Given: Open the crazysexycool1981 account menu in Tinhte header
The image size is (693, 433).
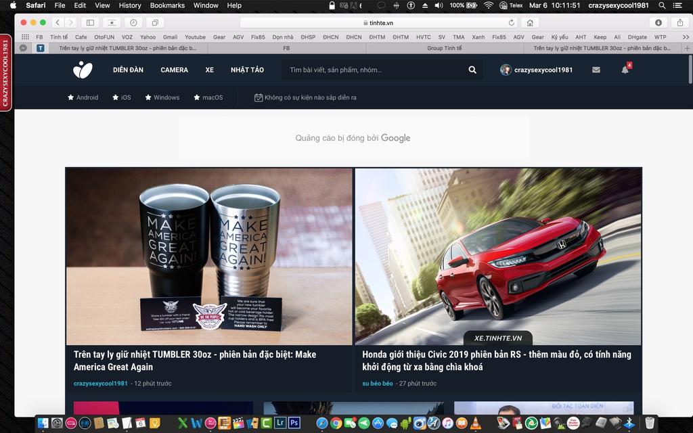Looking at the screenshot, I should [537, 70].
